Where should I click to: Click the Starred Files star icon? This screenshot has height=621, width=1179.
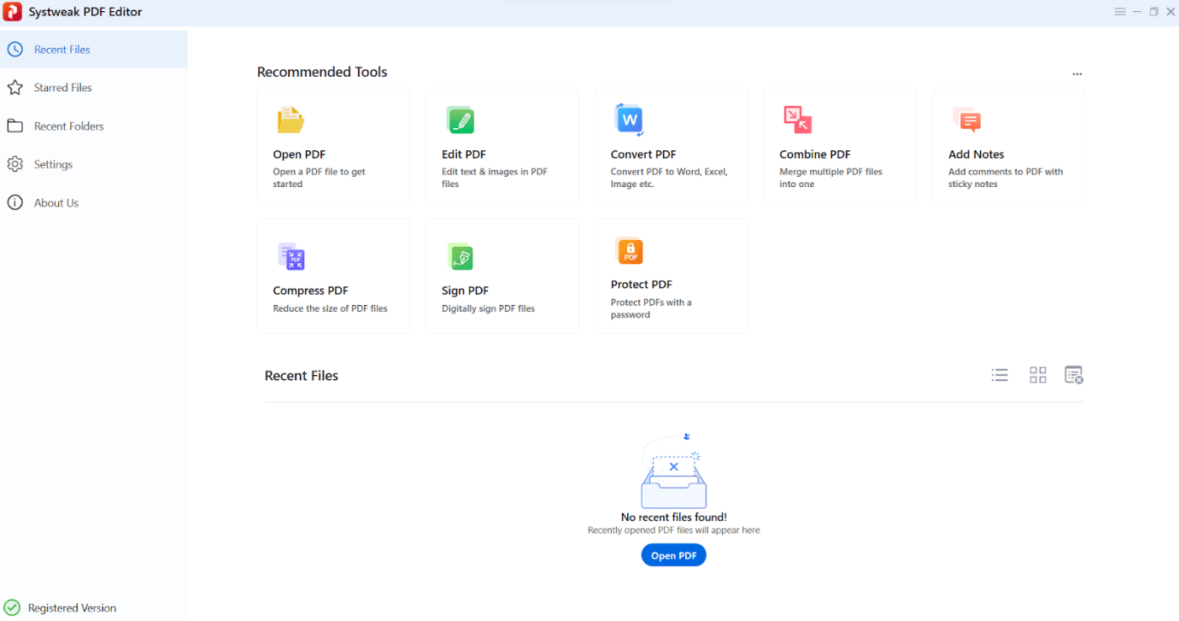coord(15,88)
